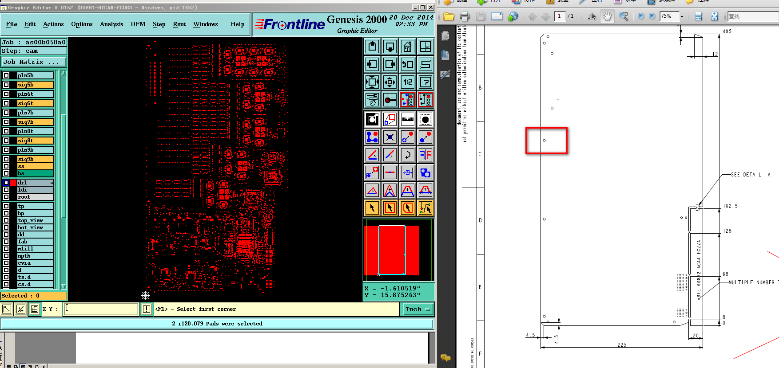Click the marquee zoom magnifier in PDF viewer
The width and height of the screenshot is (779, 368).
pyautogui.click(x=624, y=16)
